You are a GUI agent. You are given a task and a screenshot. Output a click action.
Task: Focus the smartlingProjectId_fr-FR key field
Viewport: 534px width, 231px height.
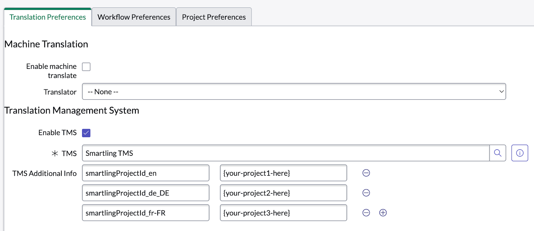point(146,213)
